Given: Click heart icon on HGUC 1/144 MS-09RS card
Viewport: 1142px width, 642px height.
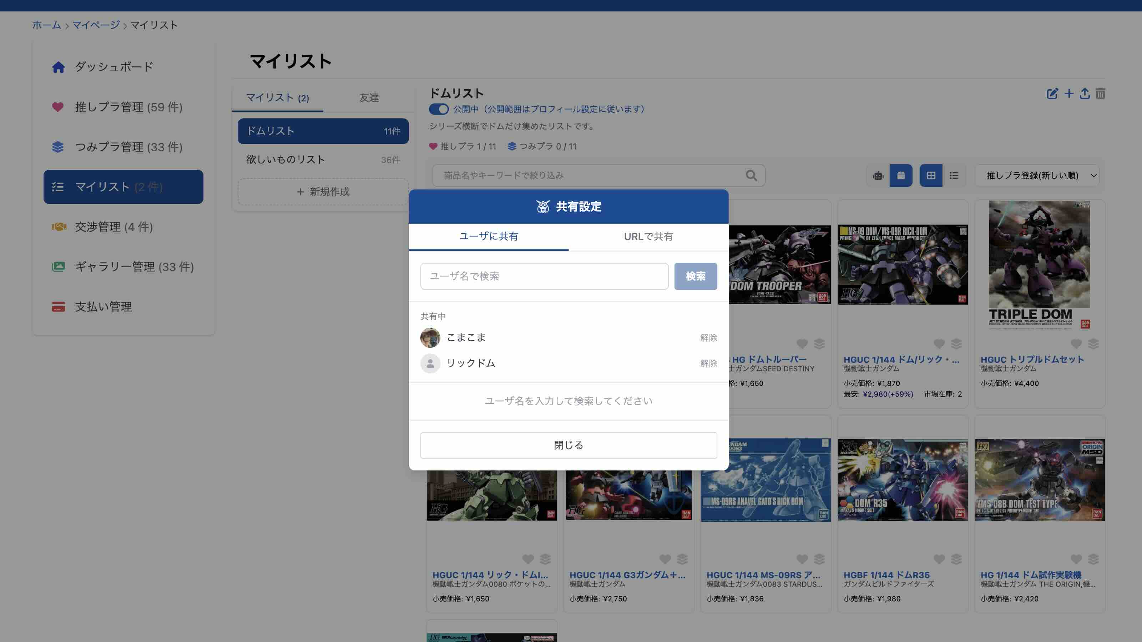Looking at the screenshot, I should (802, 559).
